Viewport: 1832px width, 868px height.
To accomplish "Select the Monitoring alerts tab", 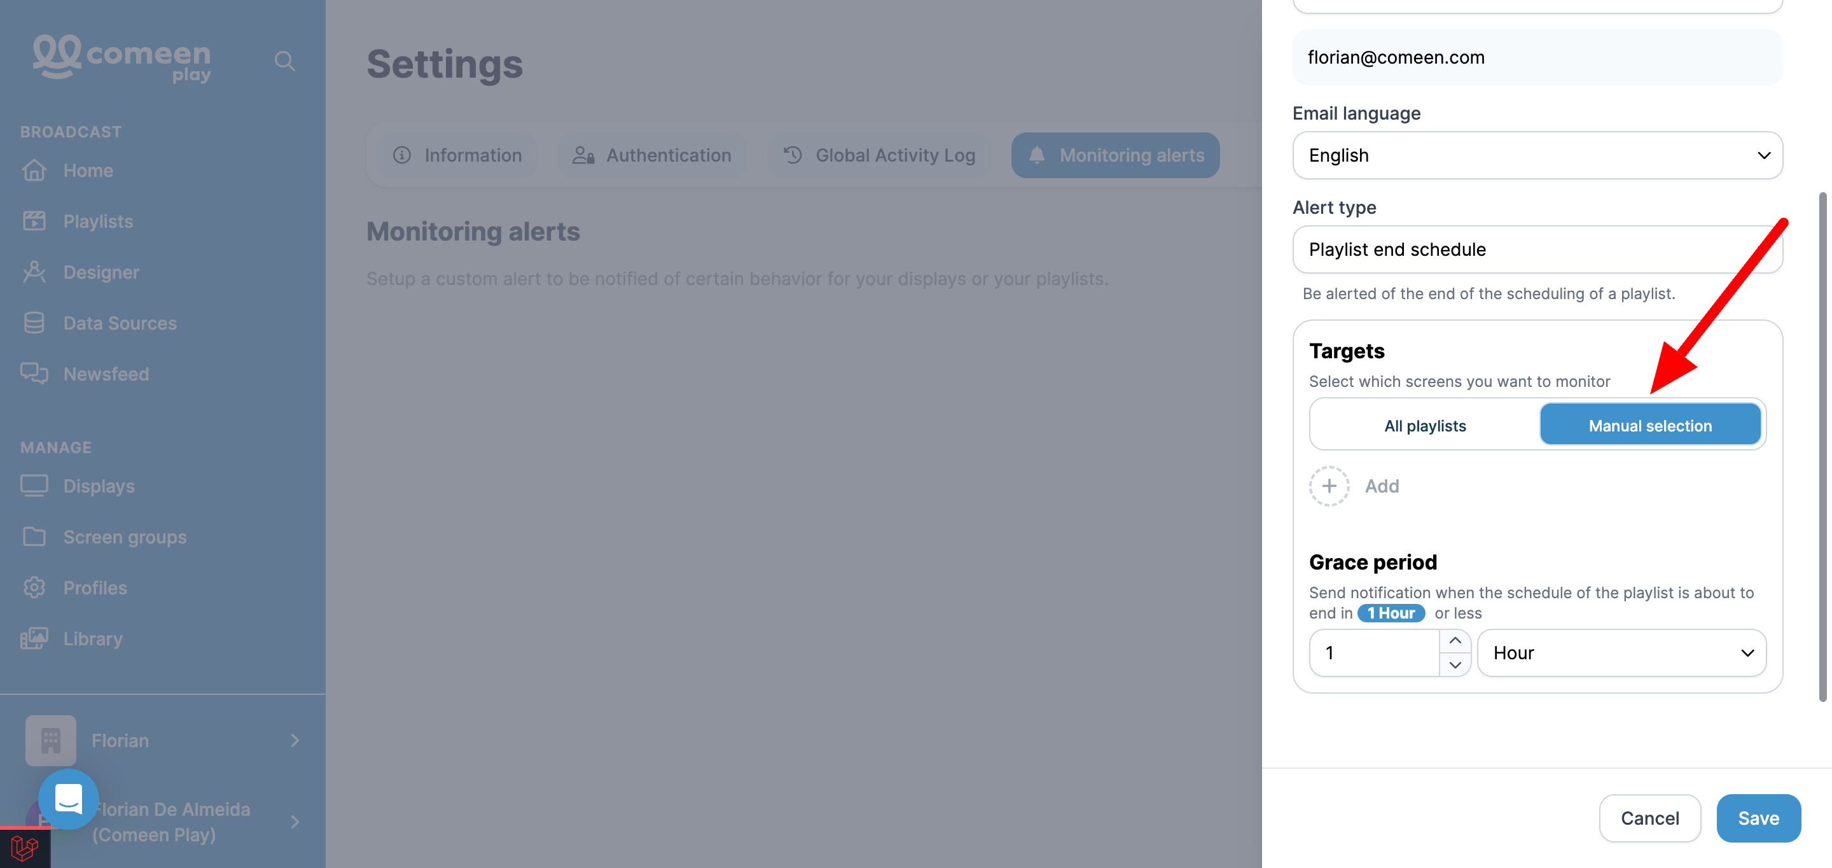I will coord(1115,155).
